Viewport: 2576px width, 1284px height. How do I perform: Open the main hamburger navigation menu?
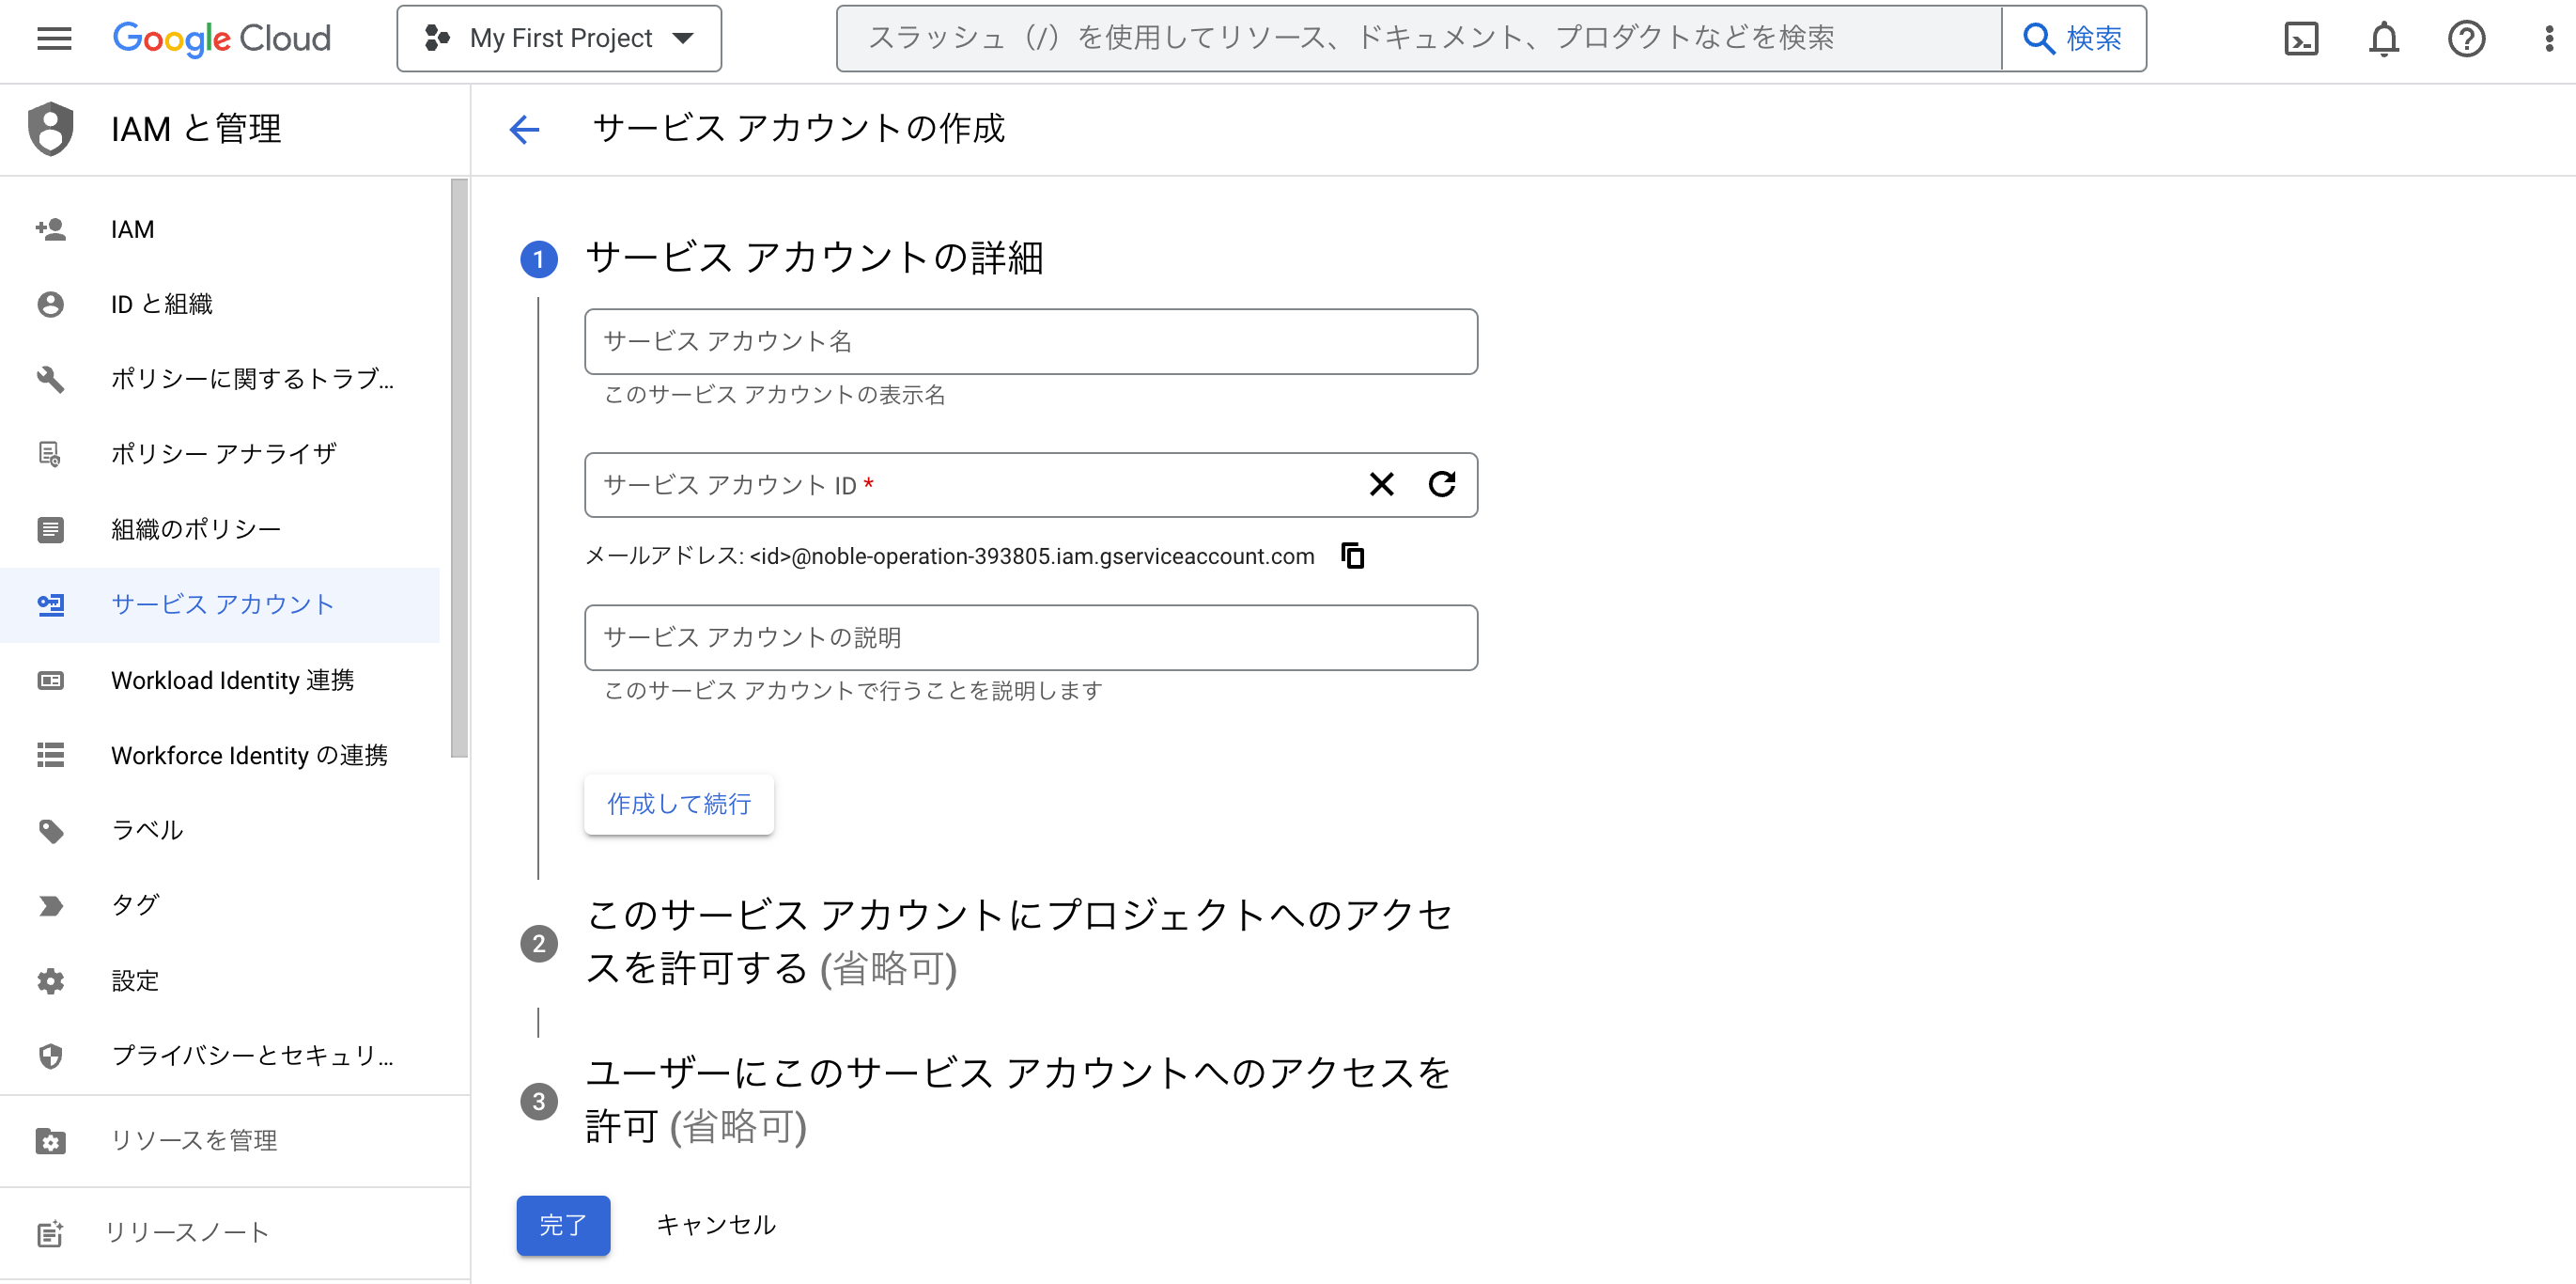[x=54, y=38]
